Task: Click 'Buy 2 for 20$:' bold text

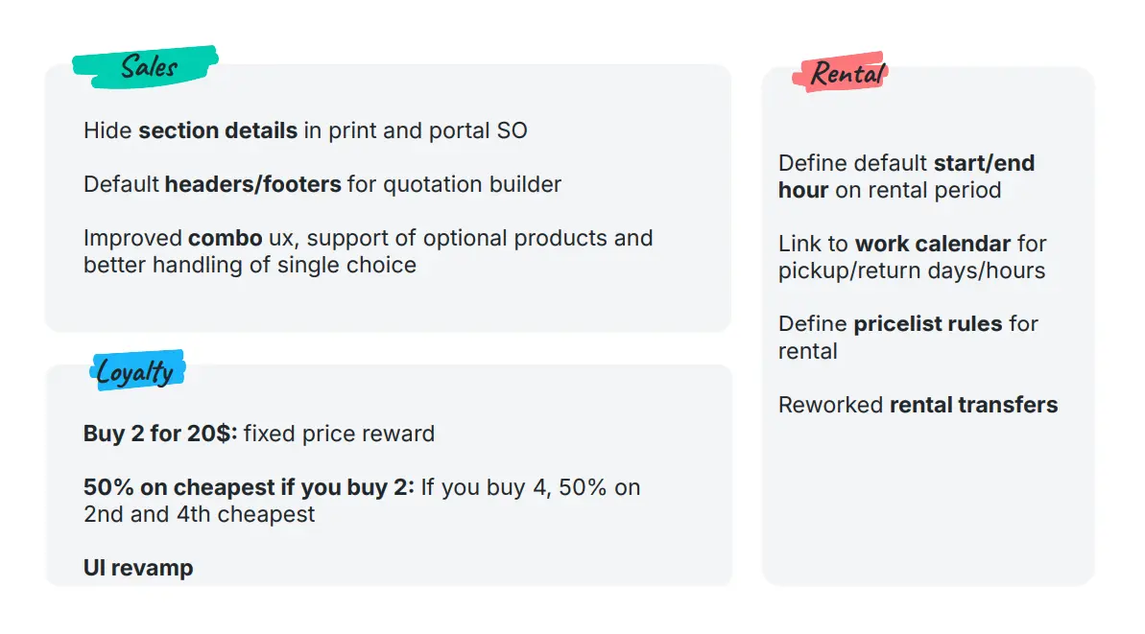Action: pos(160,434)
